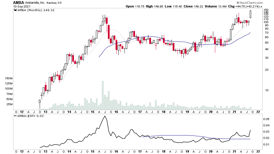
Task: Click the 125M volume axis label
Action: 9,84
